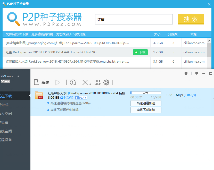This screenshot has height=170, width=214.
Task: Minimize the P2P searcher window
Action: (x=203, y=4)
